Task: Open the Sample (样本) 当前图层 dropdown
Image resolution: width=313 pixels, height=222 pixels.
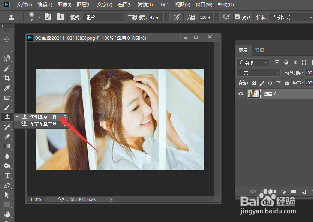Action: [x=291, y=17]
